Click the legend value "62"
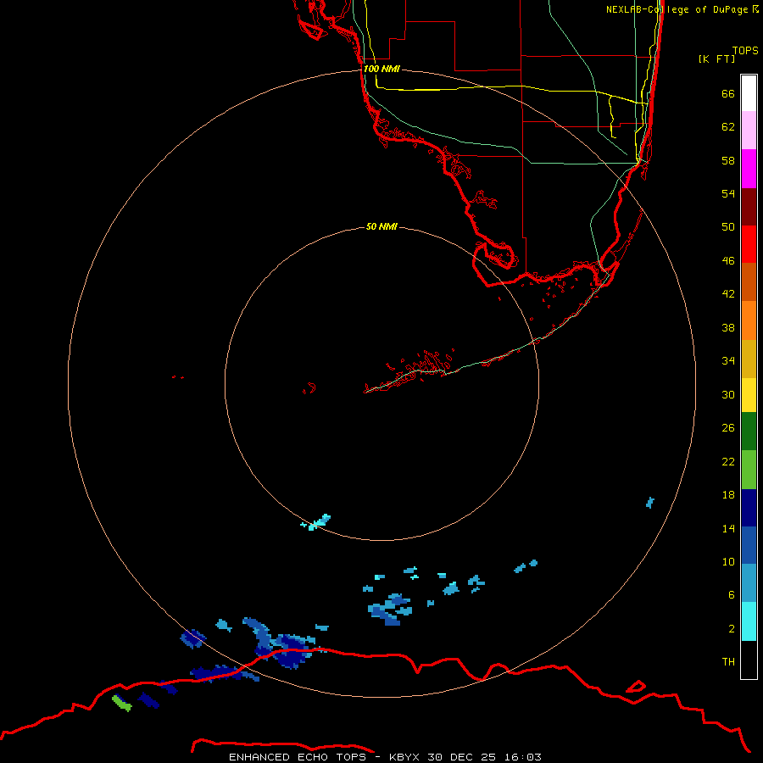763x763 pixels. 728,127
